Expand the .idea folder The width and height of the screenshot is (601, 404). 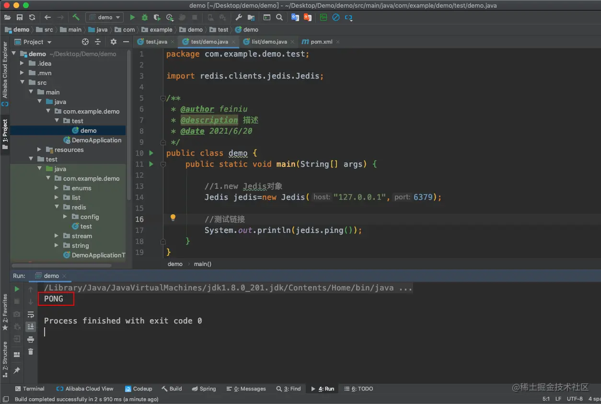pyautogui.click(x=22, y=63)
